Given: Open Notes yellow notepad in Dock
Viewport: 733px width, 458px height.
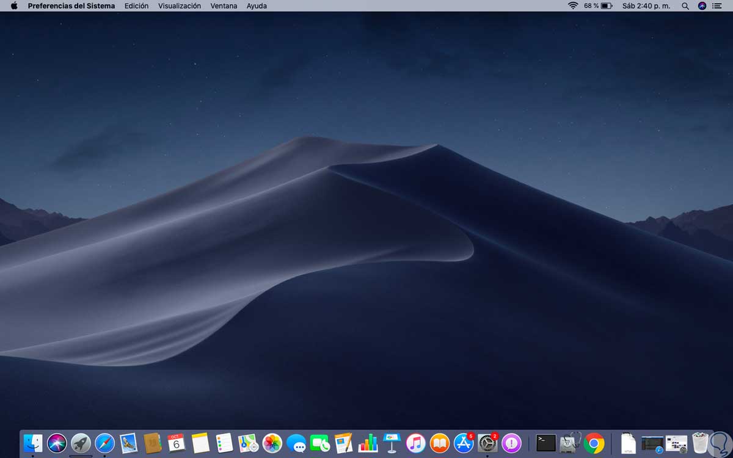Looking at the screenshot, I should click(x=200, y=443).
